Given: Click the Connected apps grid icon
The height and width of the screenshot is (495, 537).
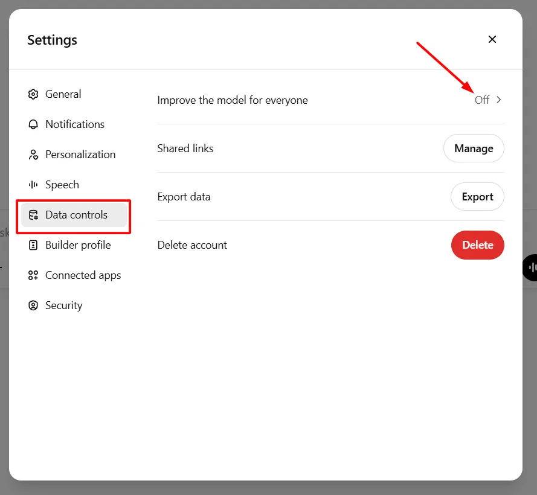Looking at the screenshot, I should (x=33, y=275).
